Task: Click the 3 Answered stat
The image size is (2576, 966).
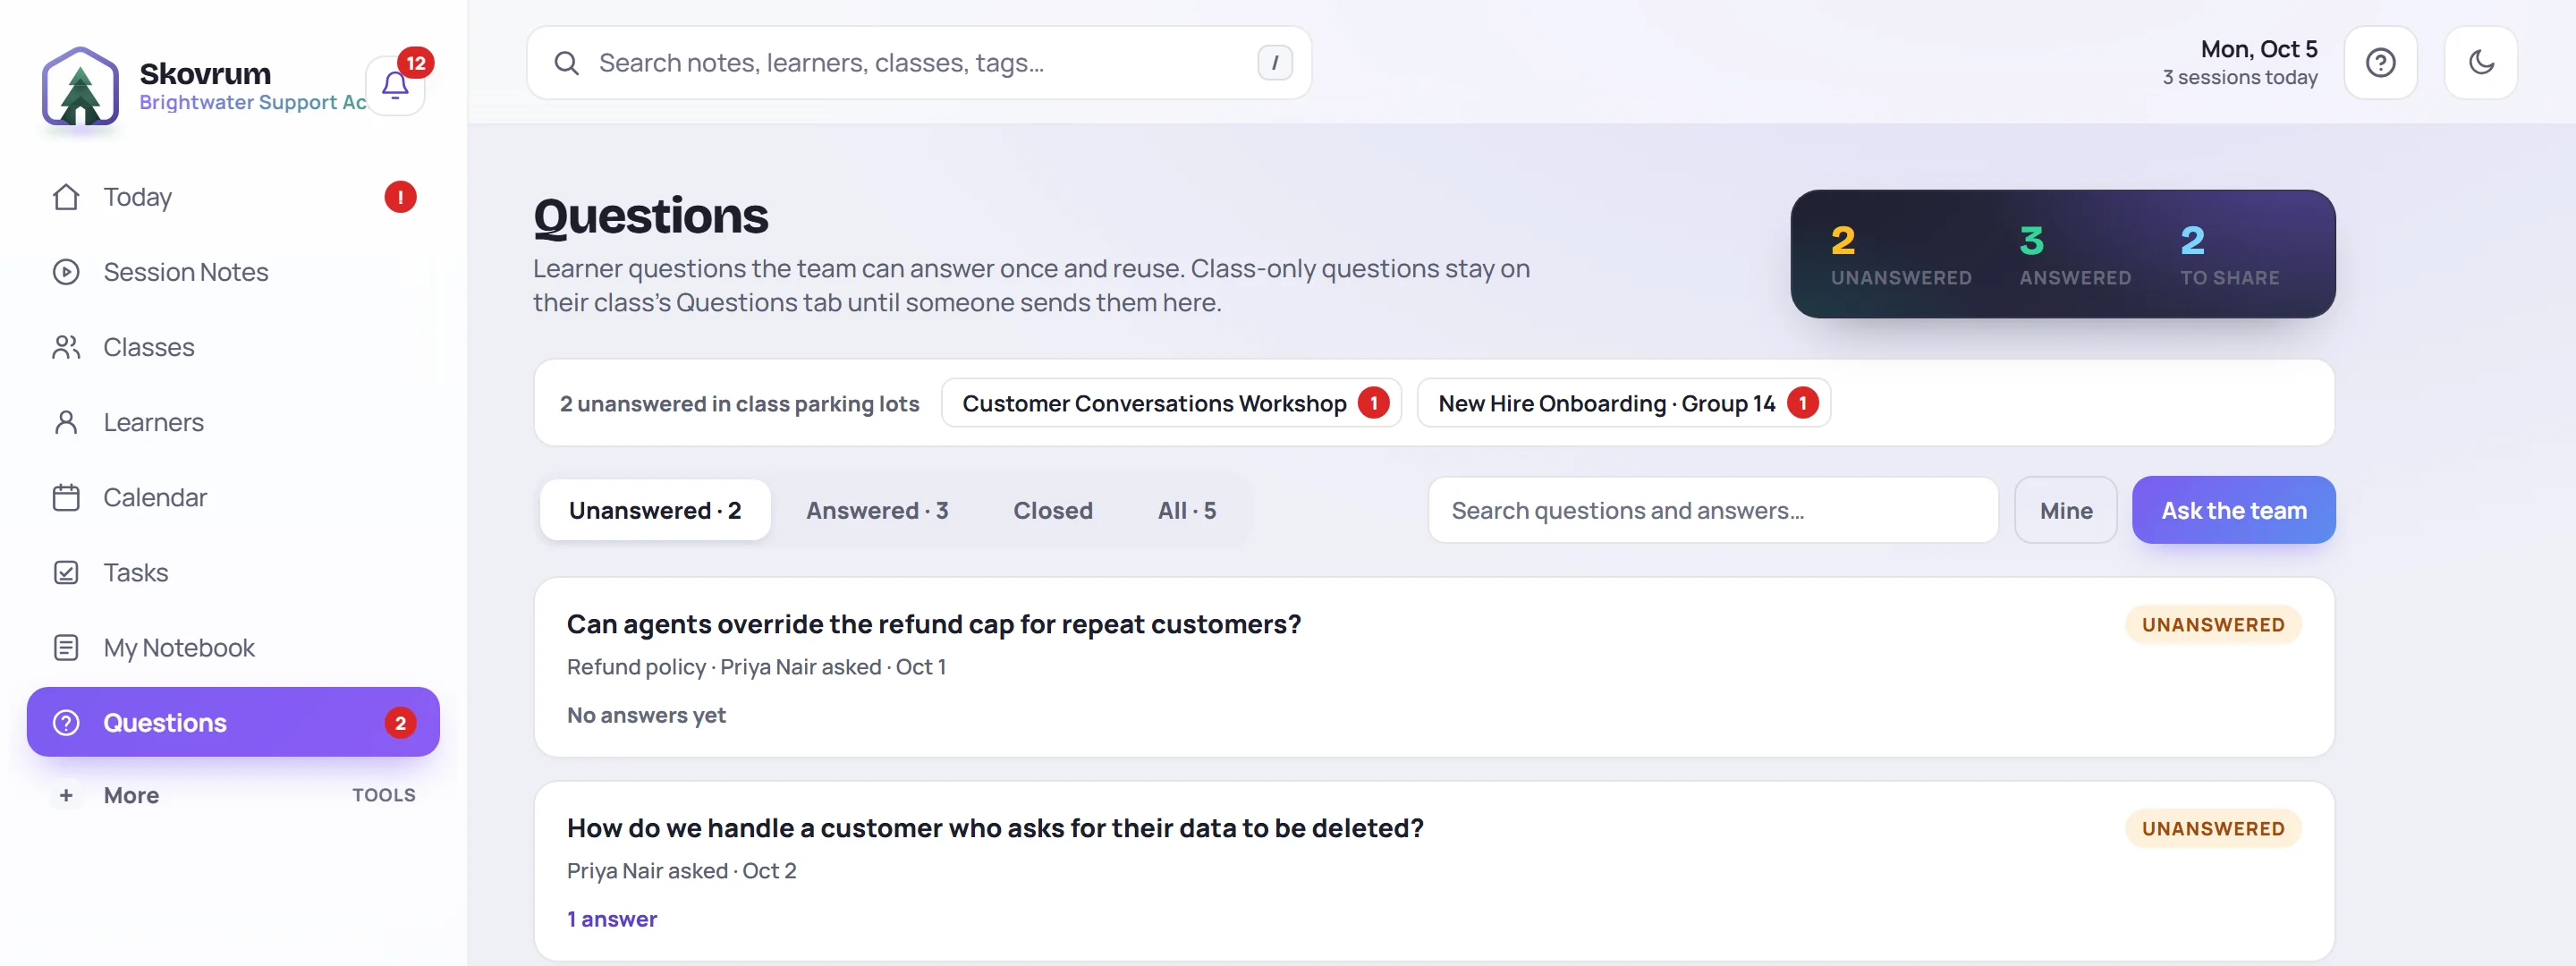Action: (2074, 255)
